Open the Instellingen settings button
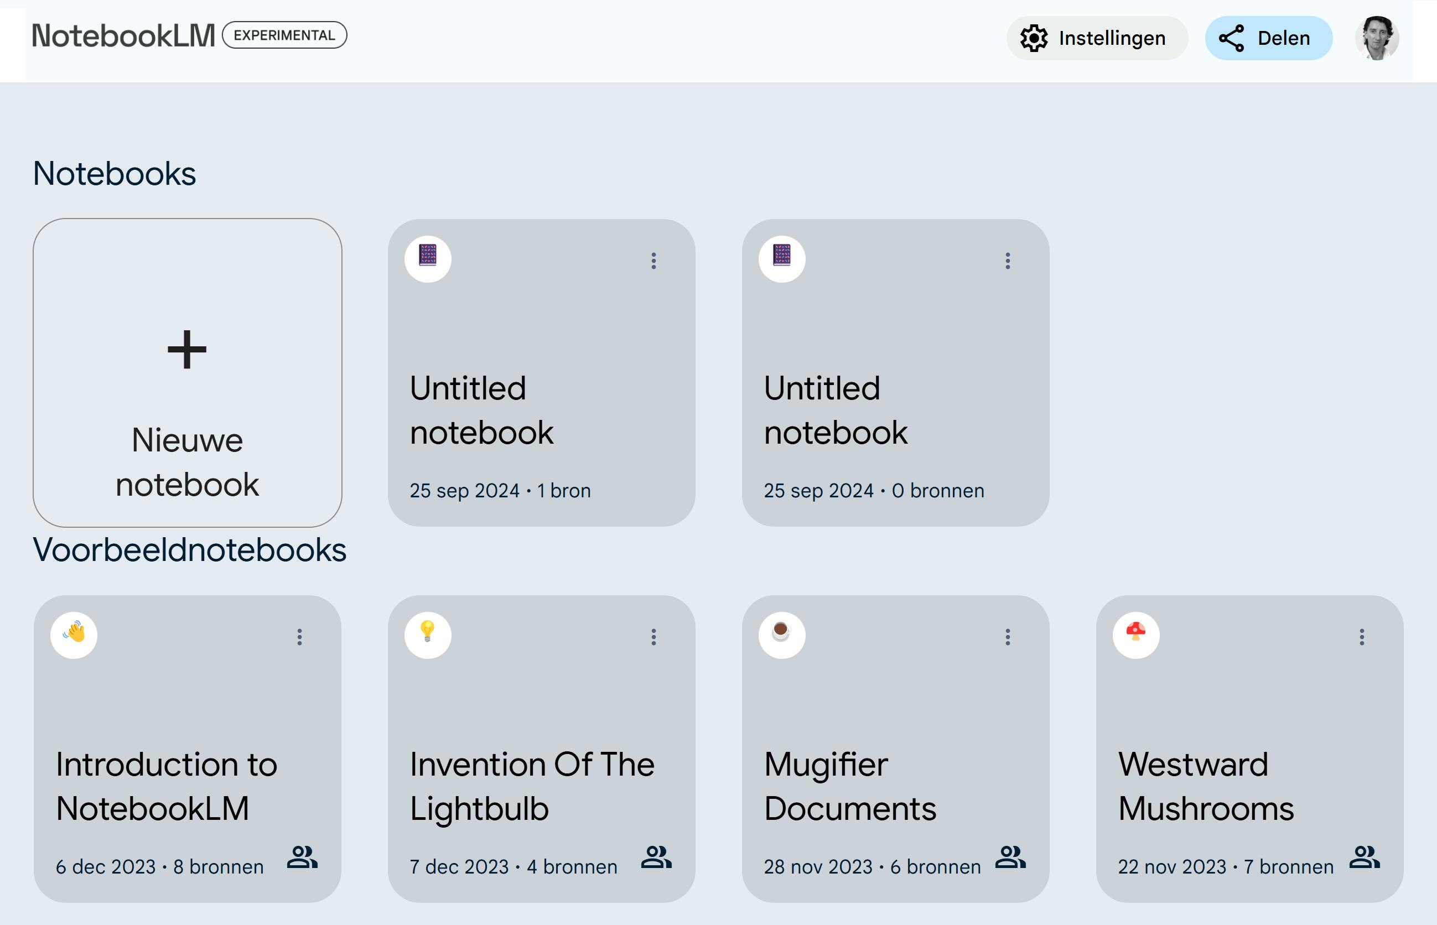 click(1096, 38)
